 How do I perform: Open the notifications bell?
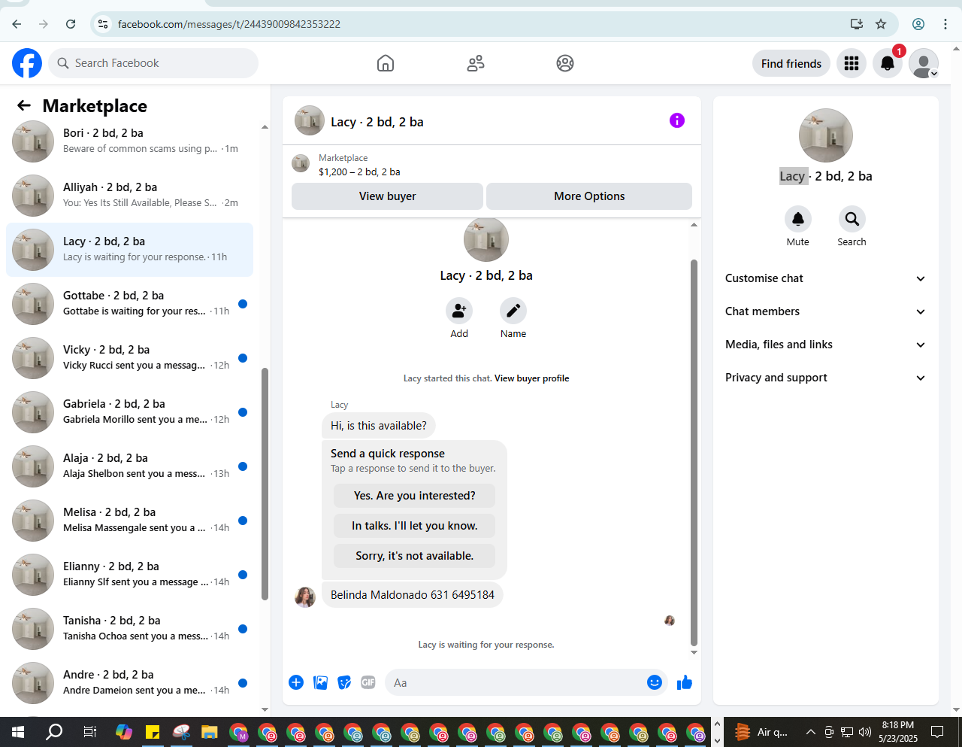click(x=888, y=63)
